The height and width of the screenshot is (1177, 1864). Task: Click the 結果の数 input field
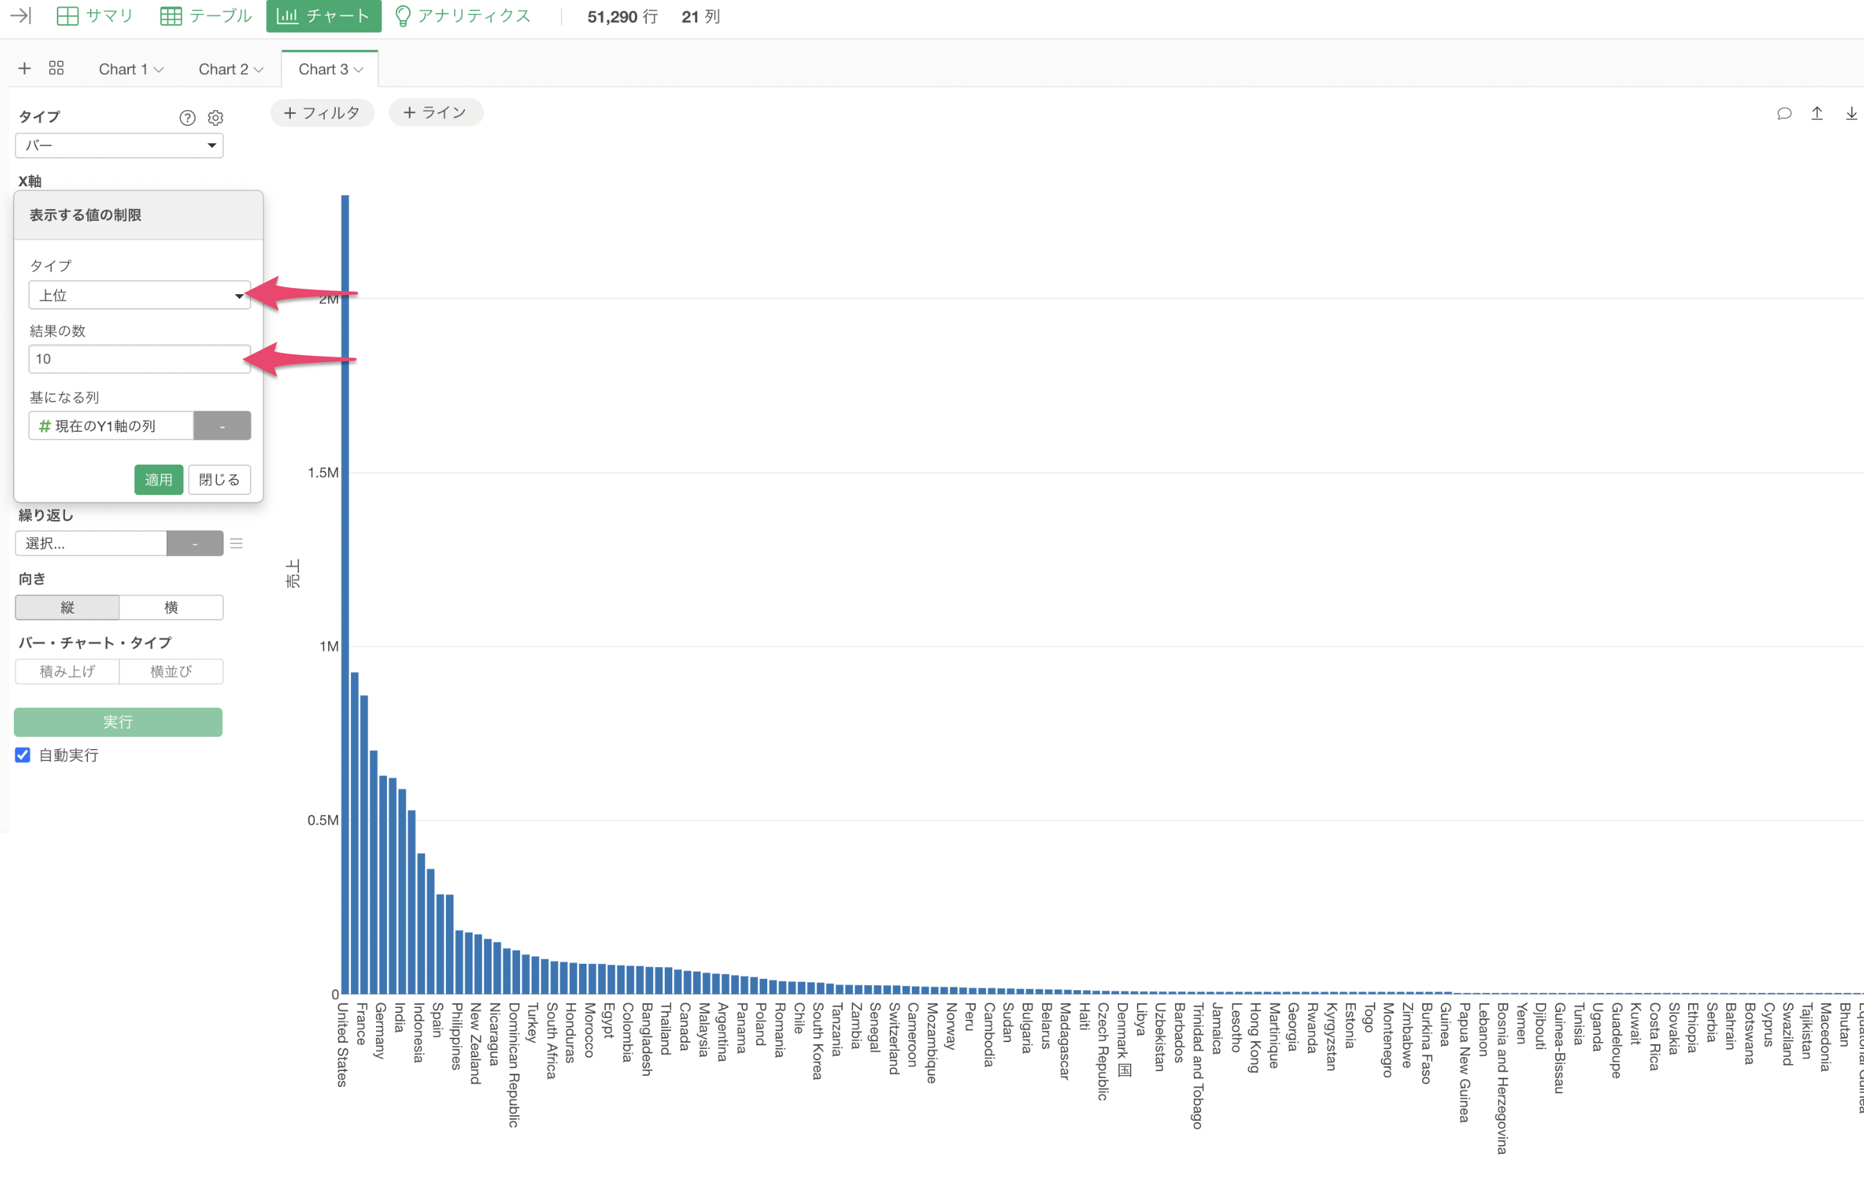139,359
